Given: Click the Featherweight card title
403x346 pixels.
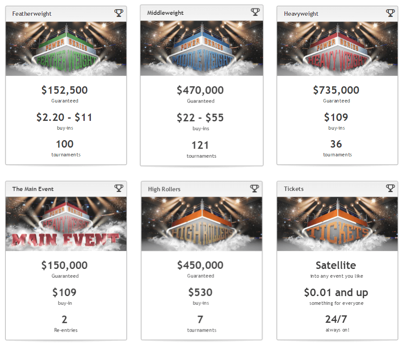Looking at the screenshot, I should (32, 14).
